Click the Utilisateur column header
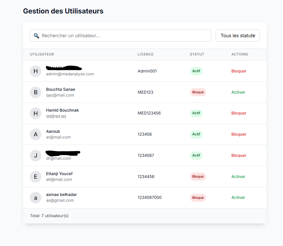This screenshot has width=283, height=246. (x=42, y=55)
